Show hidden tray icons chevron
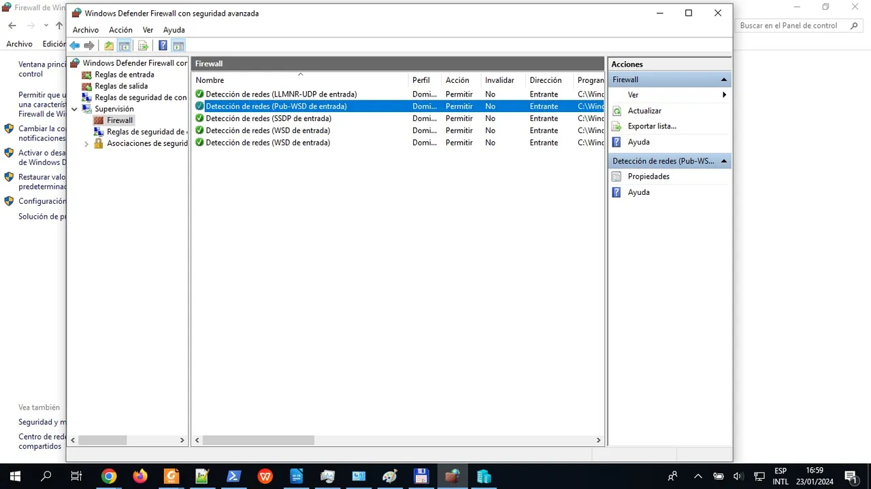871x489 pixels. pyautogui.click(x=698, y=476)
